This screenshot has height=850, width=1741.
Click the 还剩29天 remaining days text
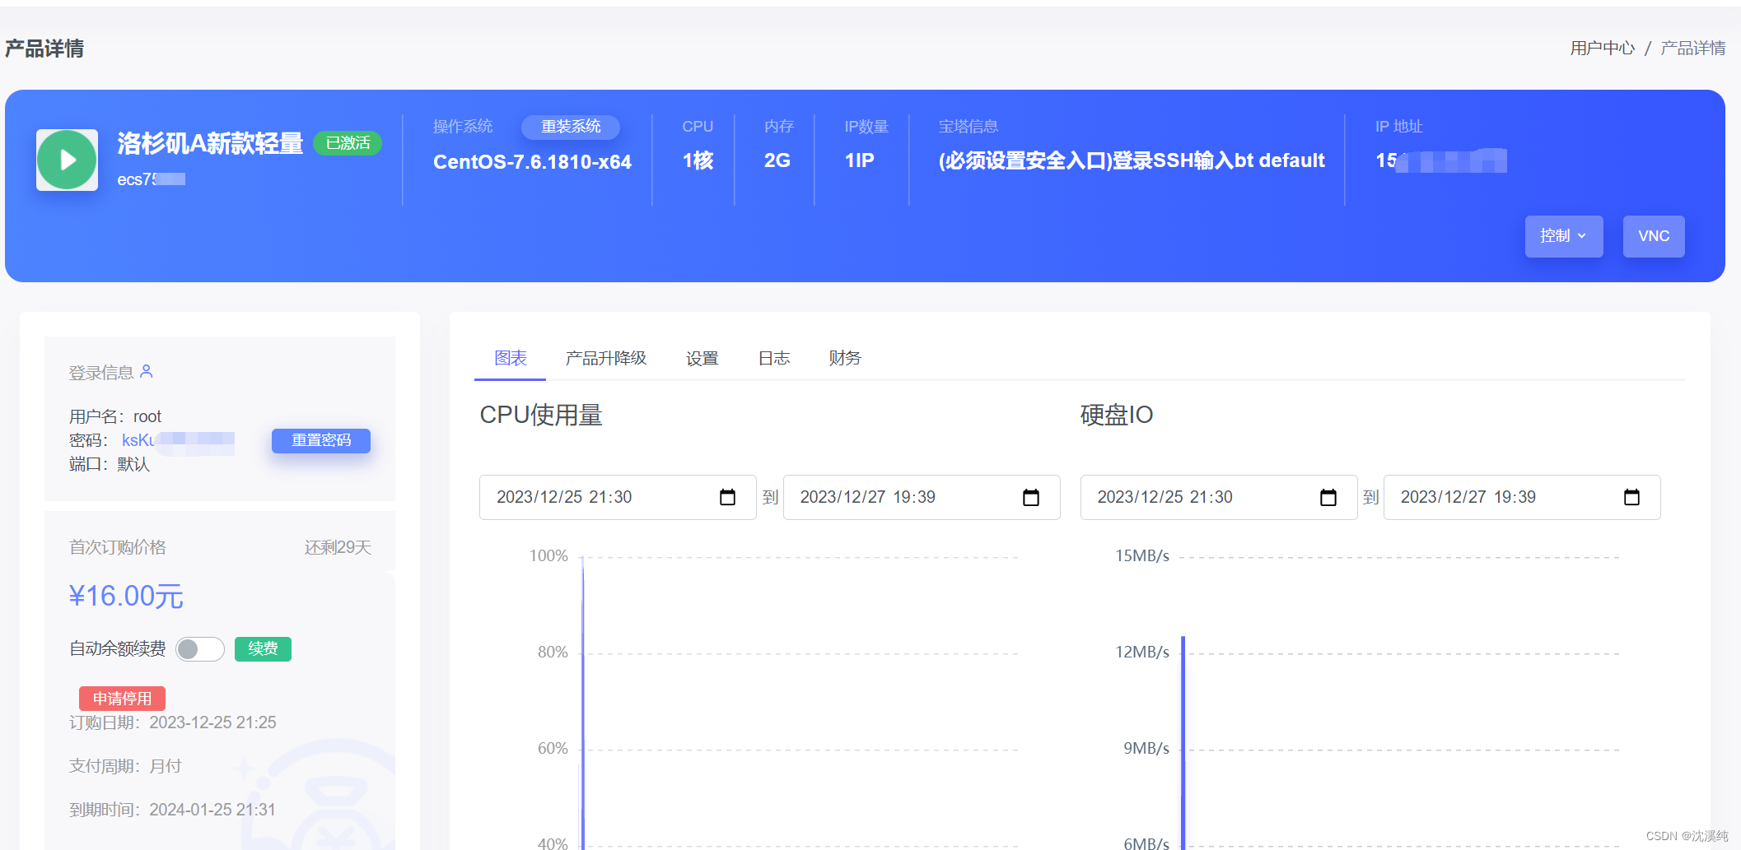(338, 547)
